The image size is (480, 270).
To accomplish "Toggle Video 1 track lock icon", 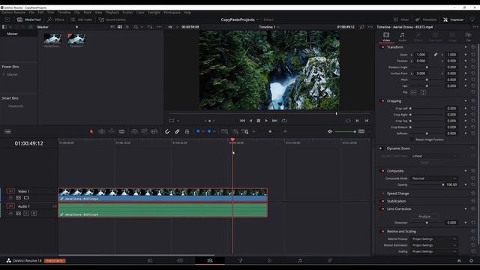I will [x=10, y=198].
